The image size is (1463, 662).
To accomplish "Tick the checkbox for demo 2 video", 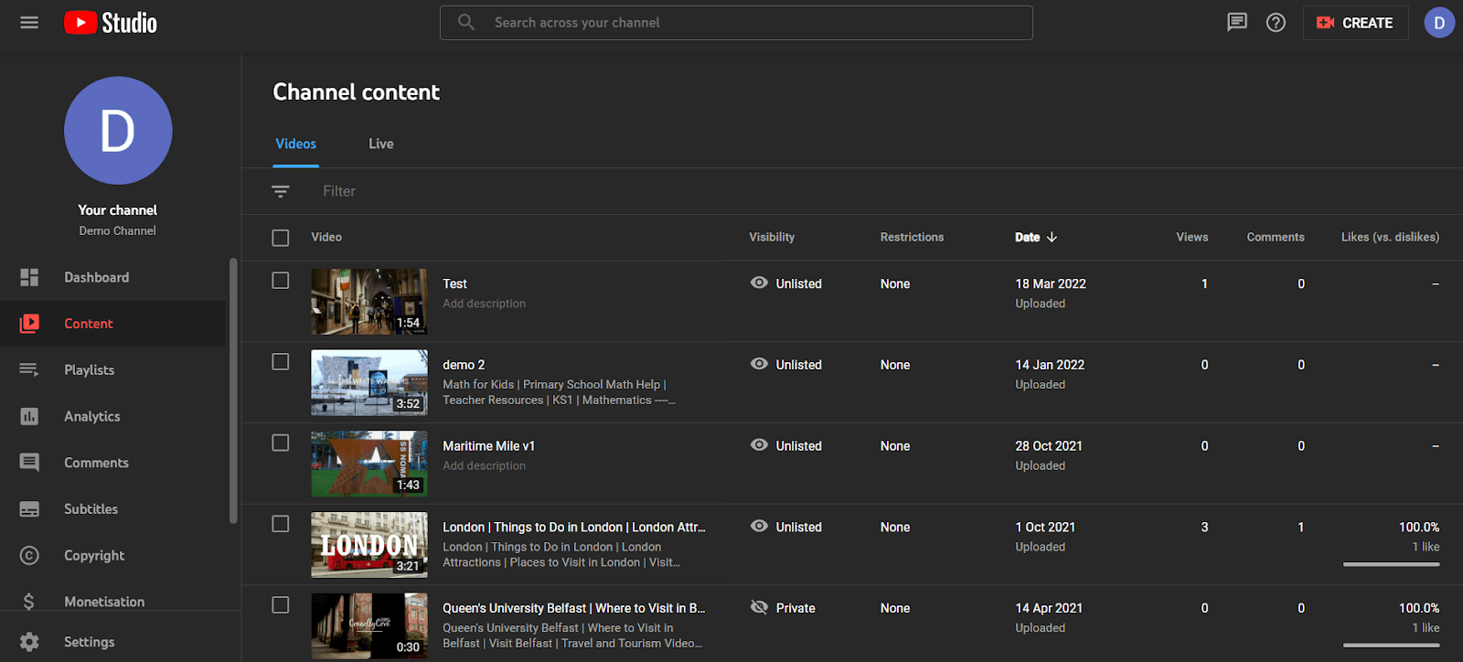I will coord(281,362).
